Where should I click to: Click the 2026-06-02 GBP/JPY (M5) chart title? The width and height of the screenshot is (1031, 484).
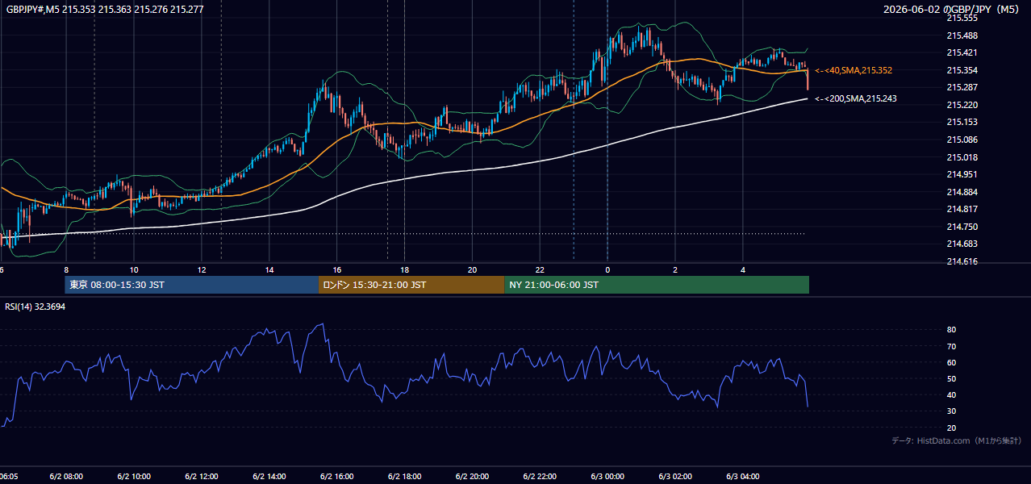pyautogui.click(x=953, y=10)
